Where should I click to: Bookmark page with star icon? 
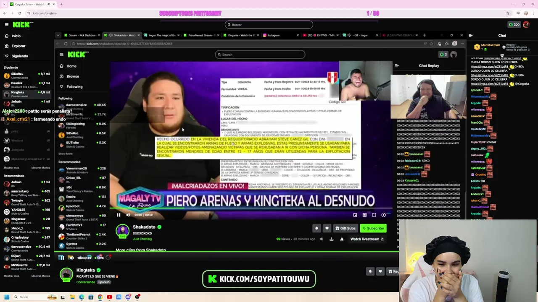(x=431, y=44)
